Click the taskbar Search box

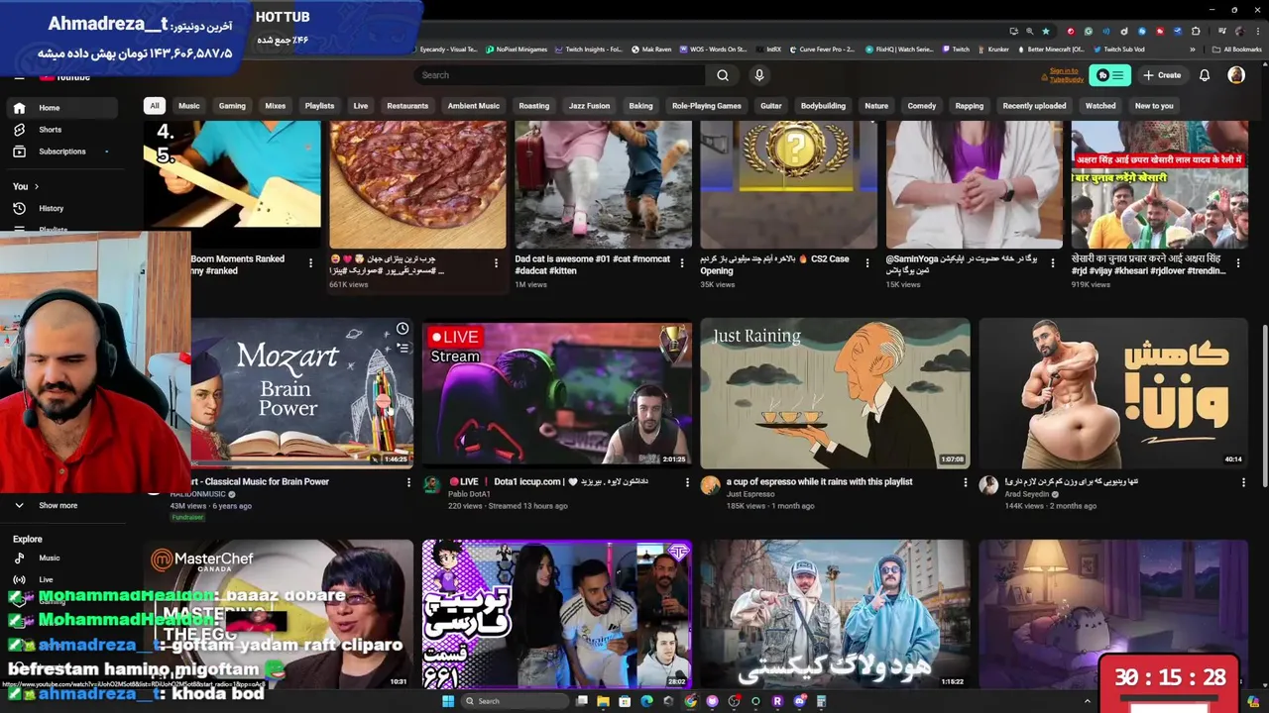(x=514, y=701)
